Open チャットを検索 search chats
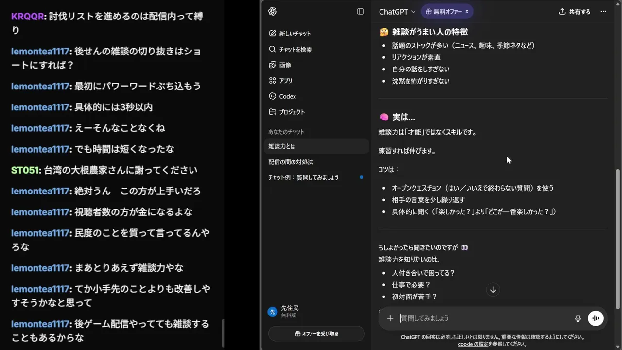 coord(316,49)
